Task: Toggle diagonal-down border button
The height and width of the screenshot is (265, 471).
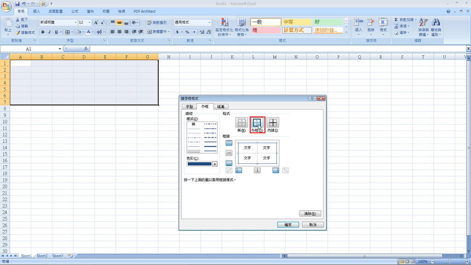Action: pos(286,170)
